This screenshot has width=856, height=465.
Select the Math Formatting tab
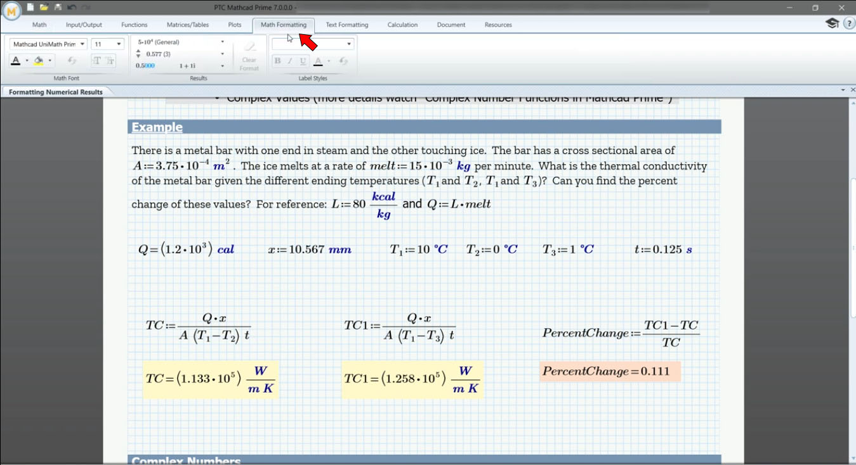pos(284,25)
